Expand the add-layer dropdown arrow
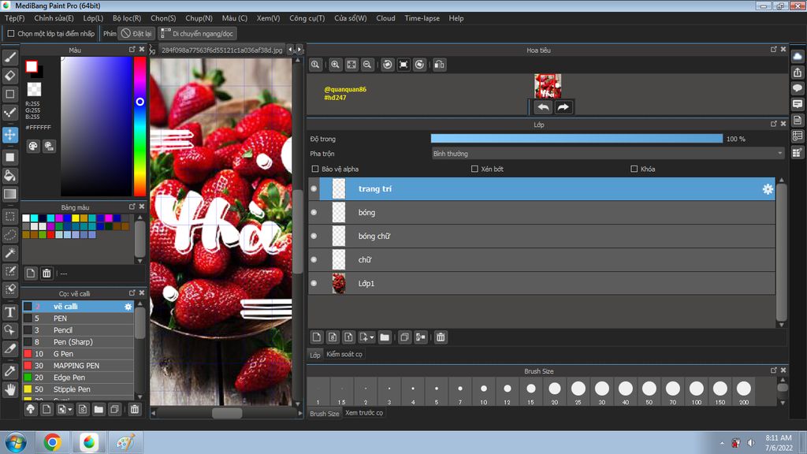Viewport: 807px width, 454px height. pos(372,337)
